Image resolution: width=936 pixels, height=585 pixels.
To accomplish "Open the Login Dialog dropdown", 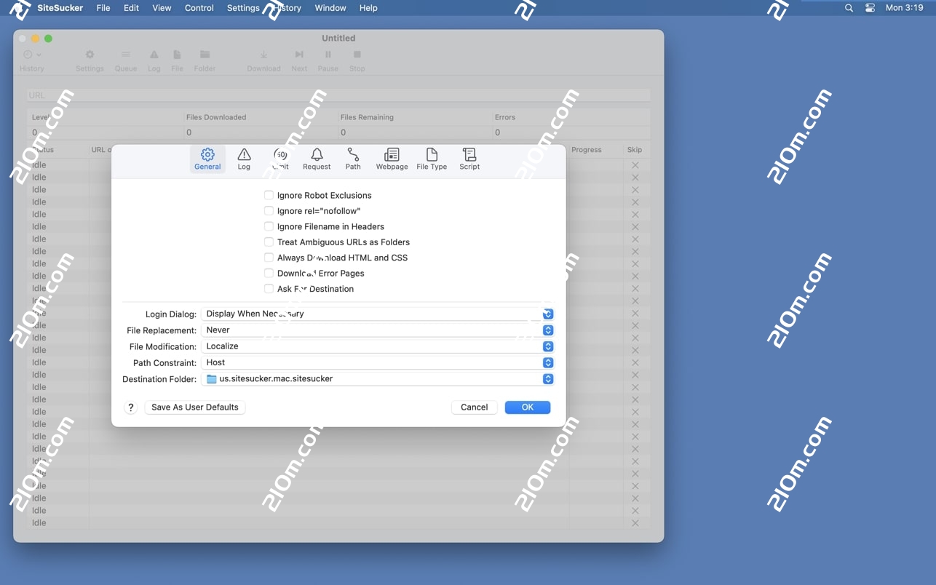I will click(x=547, y=314).
